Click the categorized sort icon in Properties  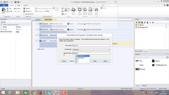click(x=2, y=22)
